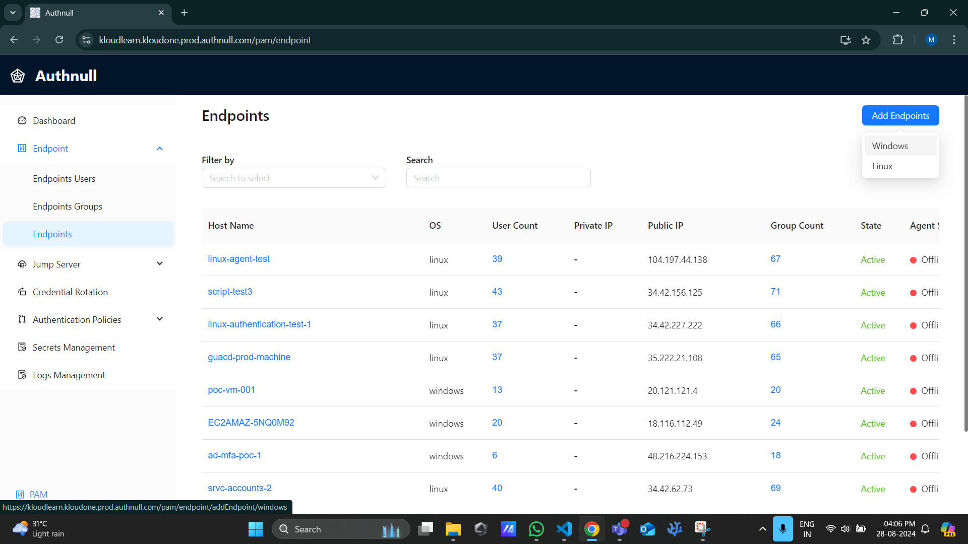The width and height of the screenshot is (968, 544).
Task: Expand Authentication Policies submenu
Action: 160,319
